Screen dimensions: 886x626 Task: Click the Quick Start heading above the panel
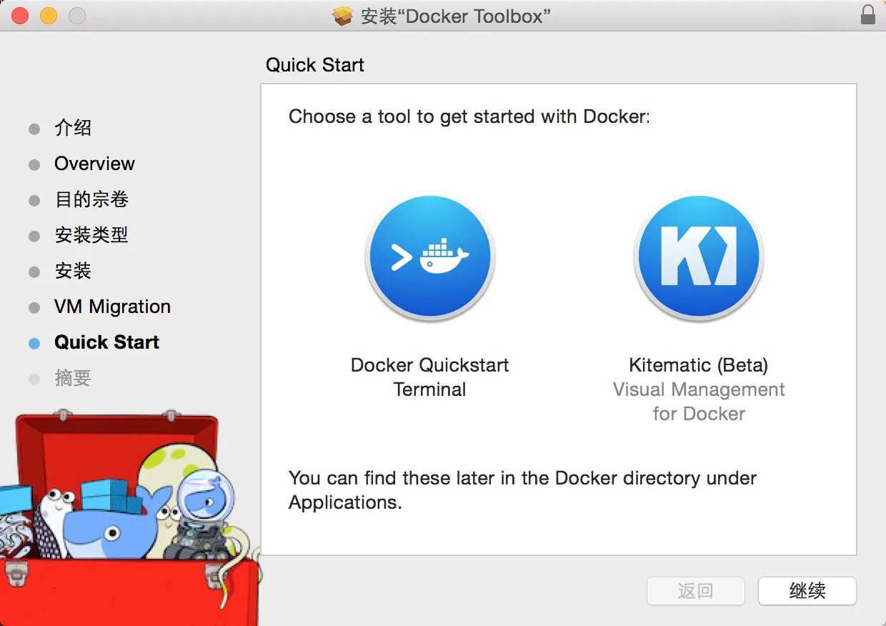point(315,65)
